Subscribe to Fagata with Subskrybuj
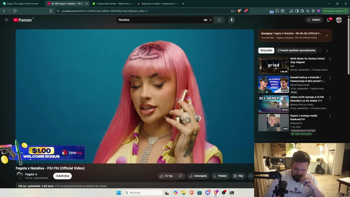The height and width of the screenshot is (197, 350). point(63,176)
